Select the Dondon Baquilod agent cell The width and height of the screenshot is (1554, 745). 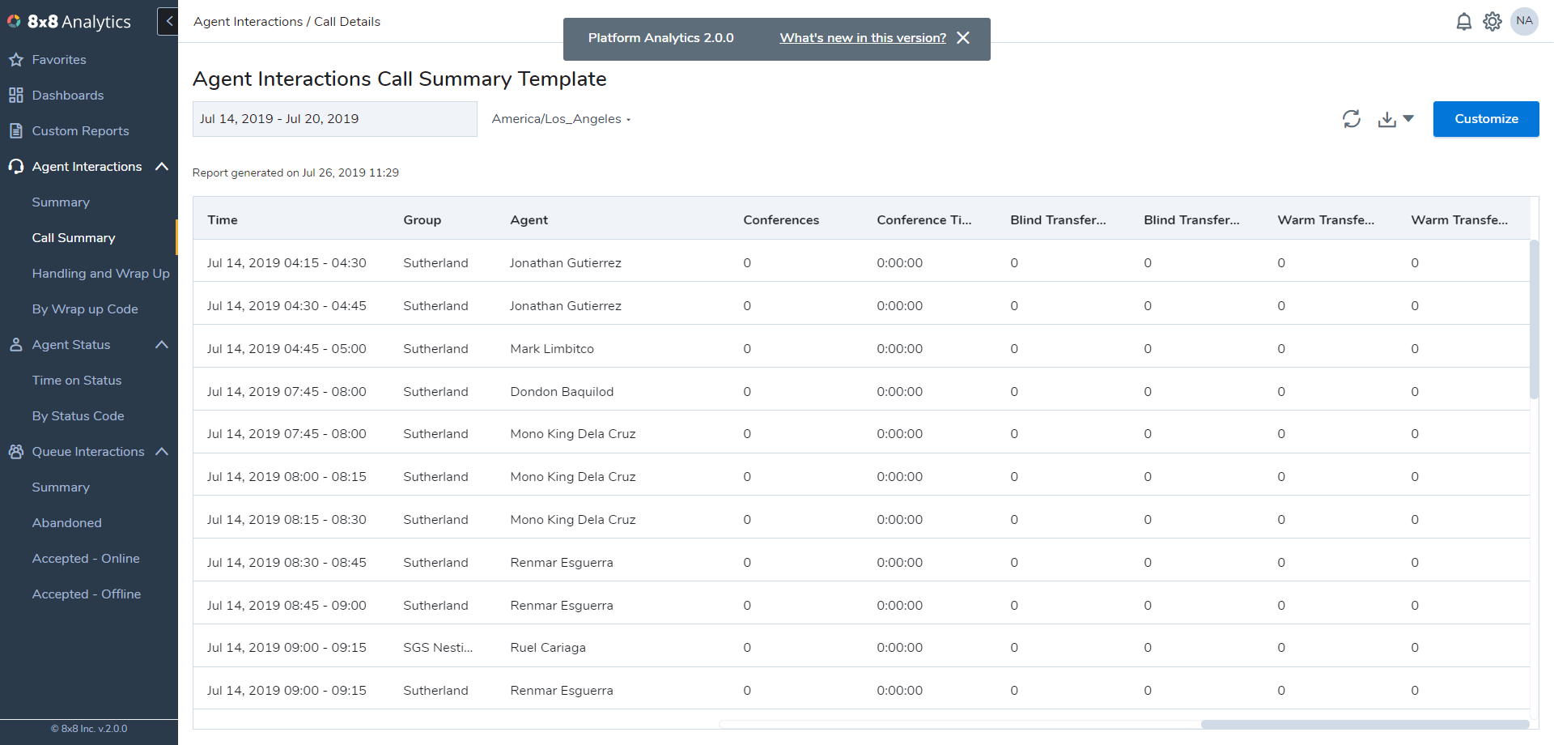562,392
